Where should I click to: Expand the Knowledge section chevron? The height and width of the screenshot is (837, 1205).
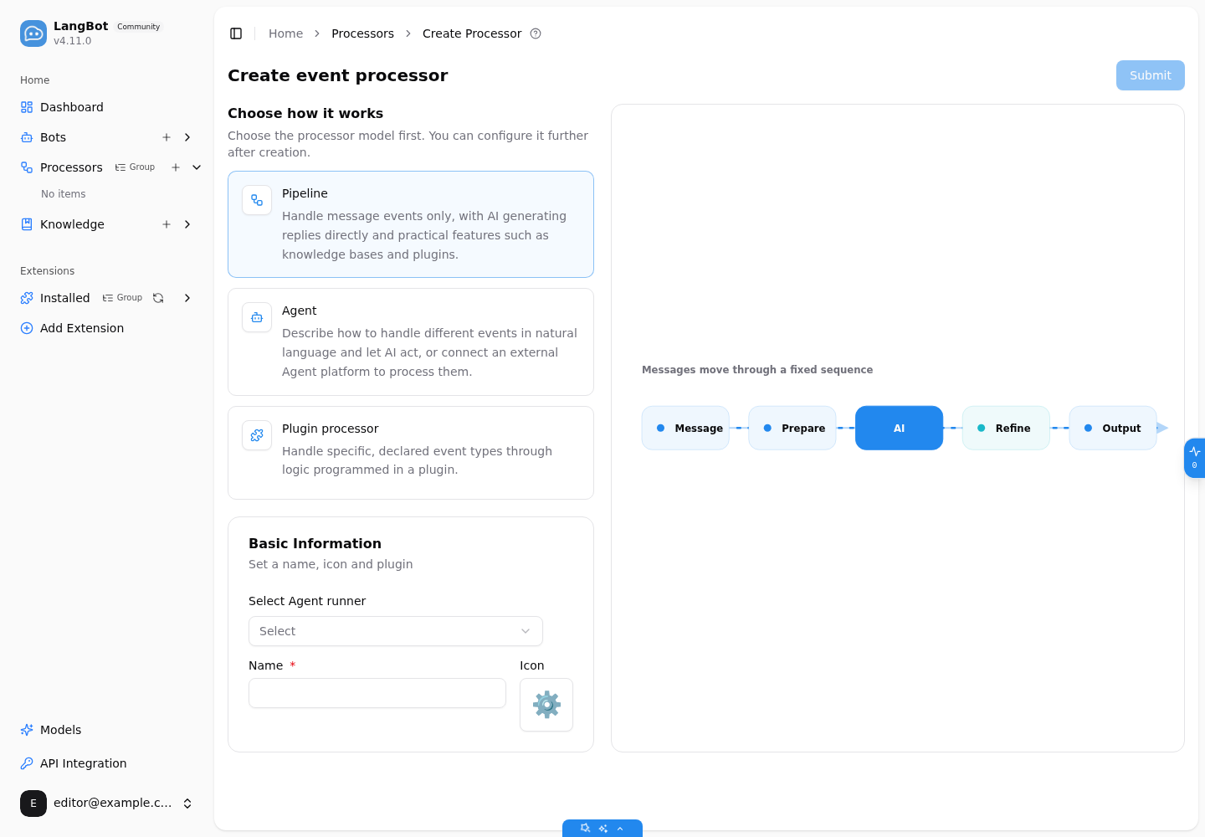[187, 224]
